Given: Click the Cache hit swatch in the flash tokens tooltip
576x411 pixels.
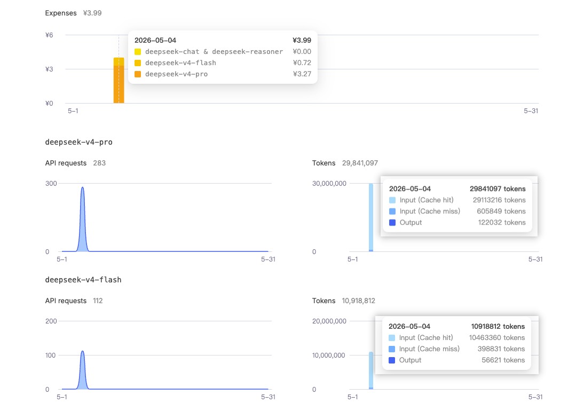Looking at the screenshot, I should 392,338.
